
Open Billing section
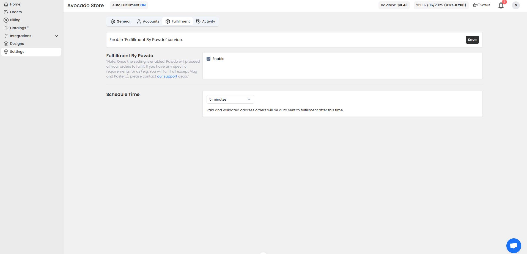pyautogui.click(x=31, y=20)
